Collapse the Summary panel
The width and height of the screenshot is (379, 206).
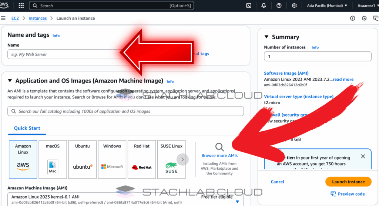[266, 37]
